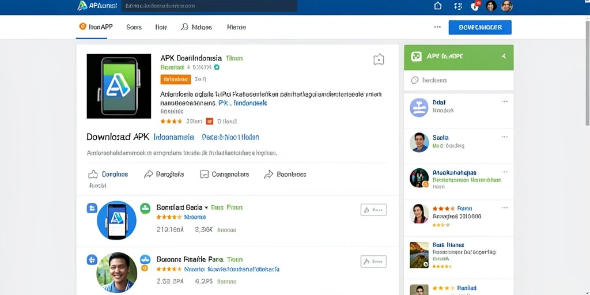Open the three-dot menu beside blue button
This screenshot has height=295, width=590.
click(437, 27)
